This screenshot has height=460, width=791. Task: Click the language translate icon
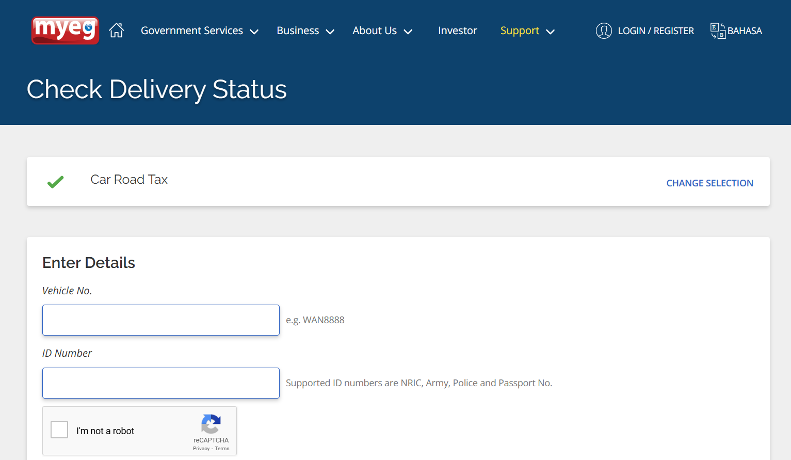click(718, 31)
